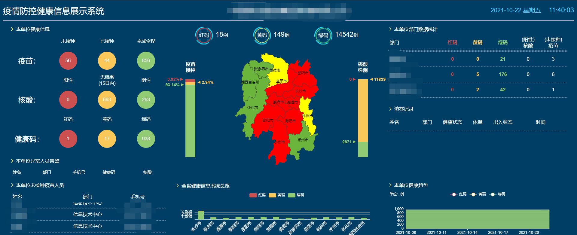Click the 149例 yellow code count

[x=282, y=35]
